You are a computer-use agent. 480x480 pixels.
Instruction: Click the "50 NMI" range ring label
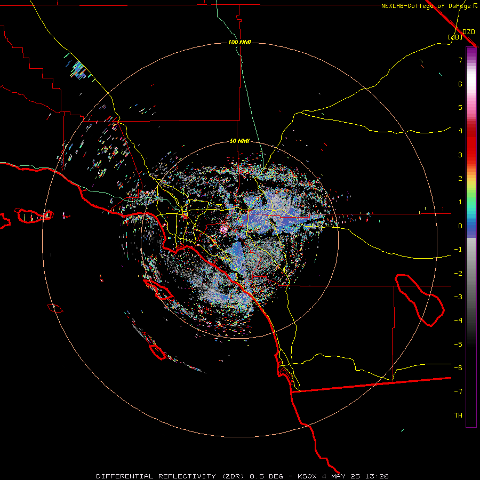(x=239, y=141)
